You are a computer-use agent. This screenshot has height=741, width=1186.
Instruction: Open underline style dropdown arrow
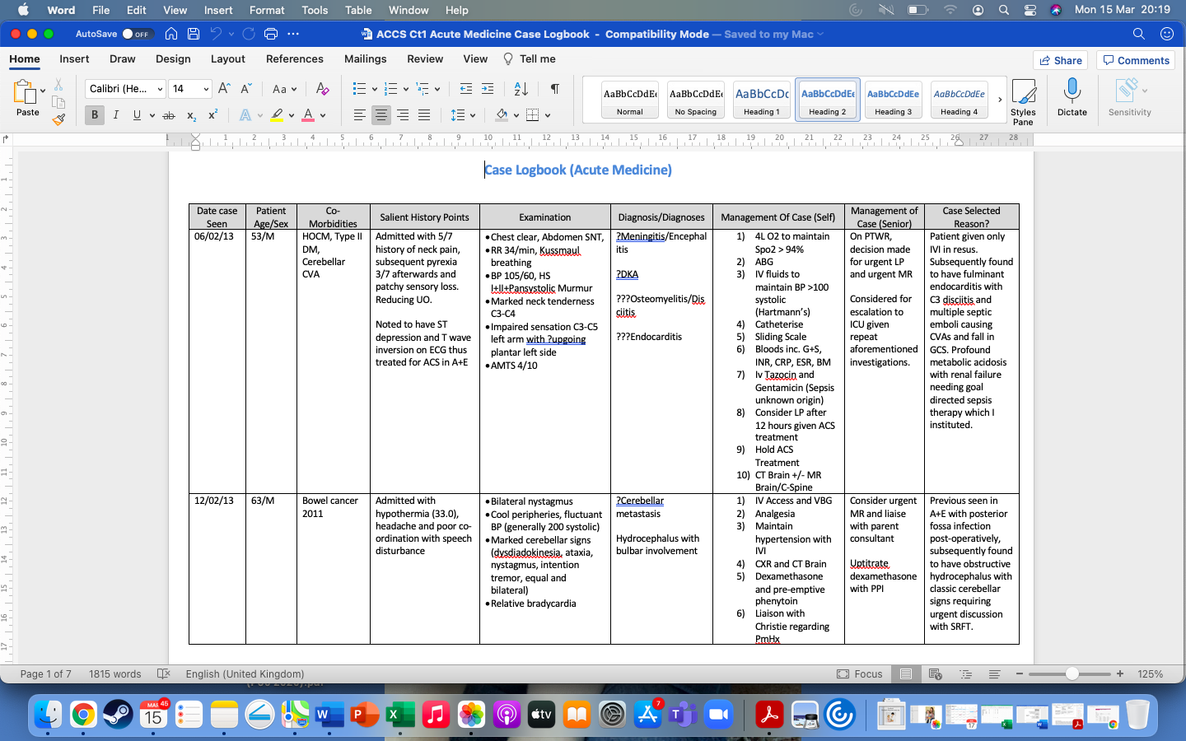152,115
